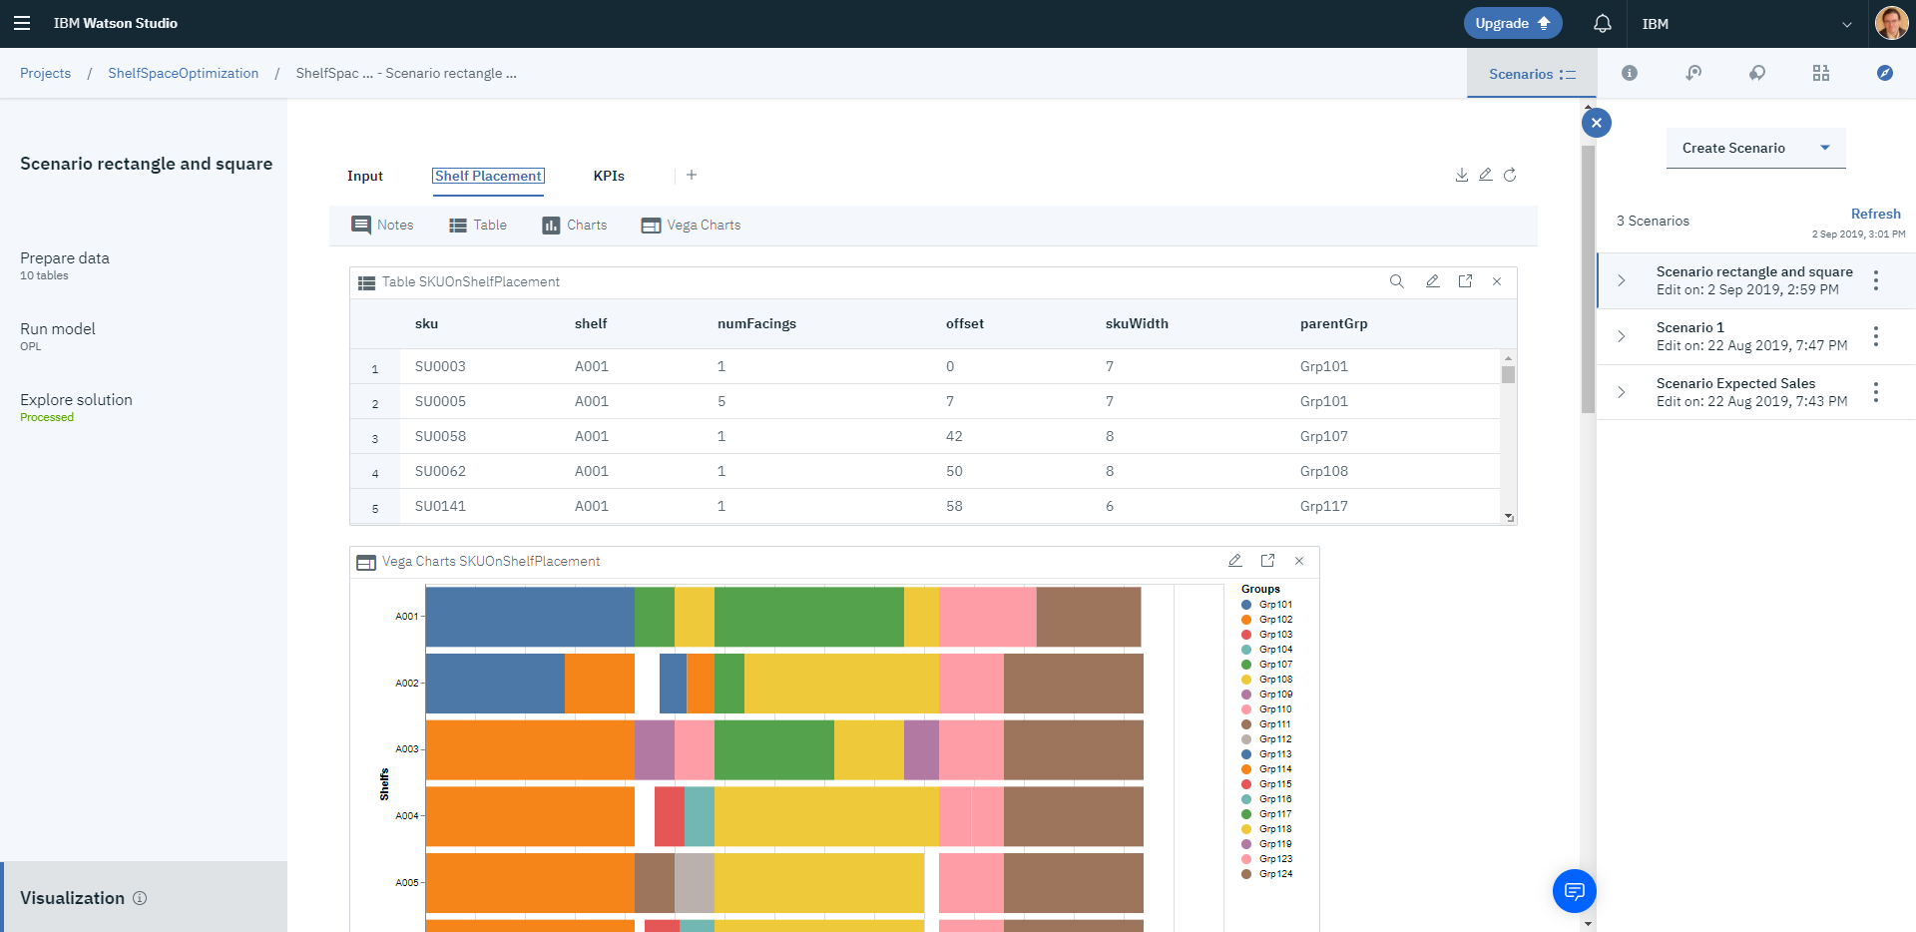Add a Charts widget
1916x932 pixels.
pos(575,225)
